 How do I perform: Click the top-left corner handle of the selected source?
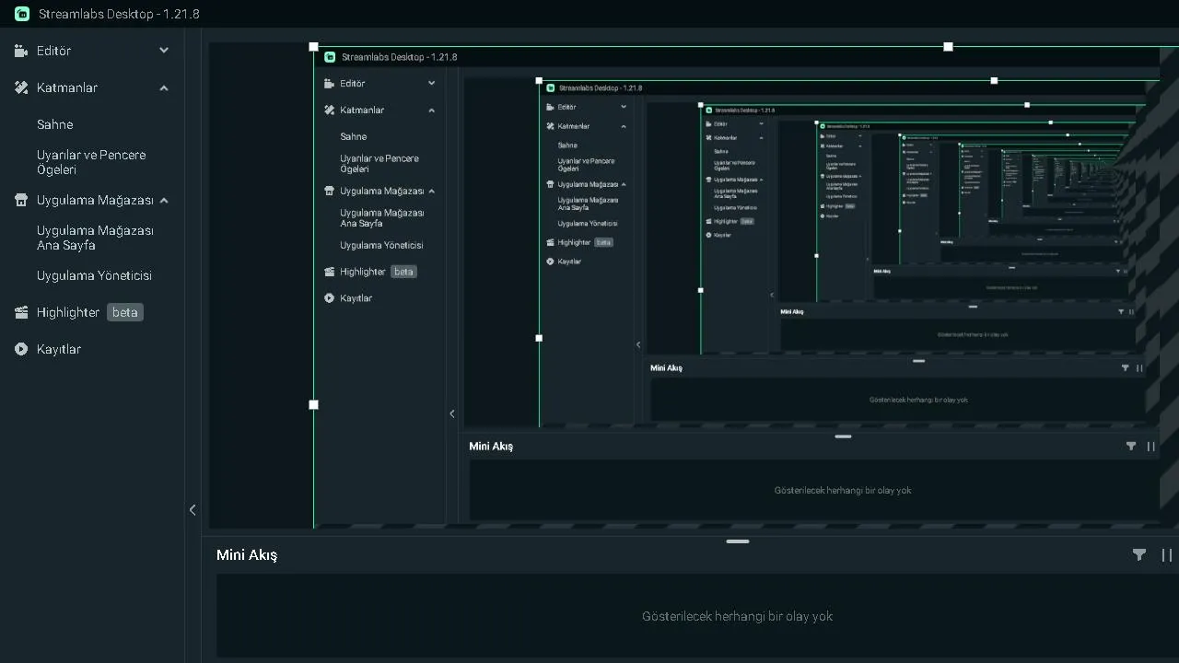(x=313, y=46)
